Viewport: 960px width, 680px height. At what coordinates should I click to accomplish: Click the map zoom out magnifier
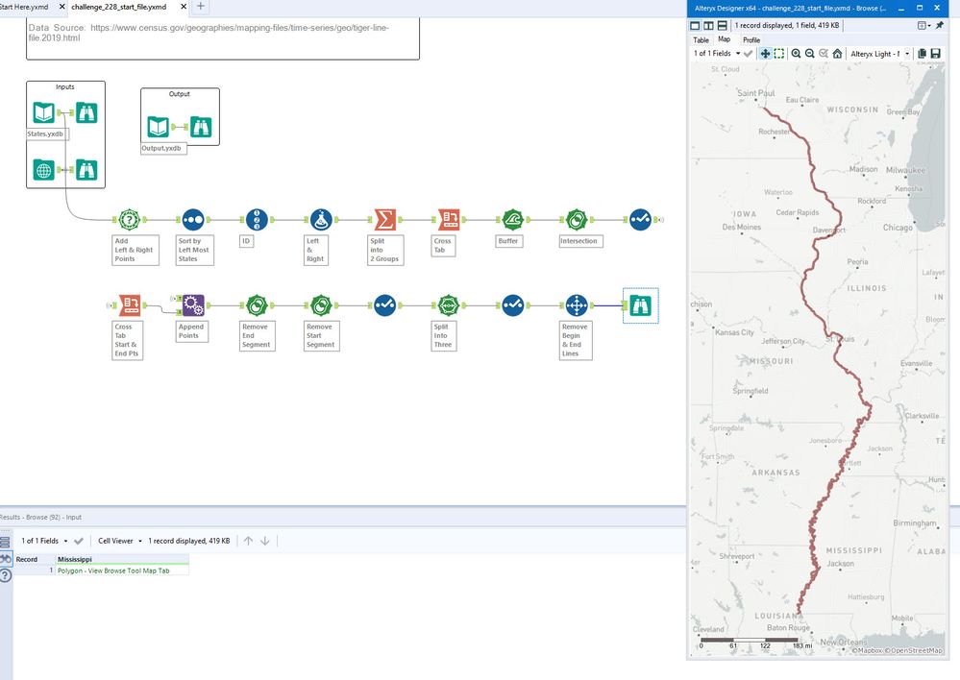pyautogui.click(x=809, y=54)
